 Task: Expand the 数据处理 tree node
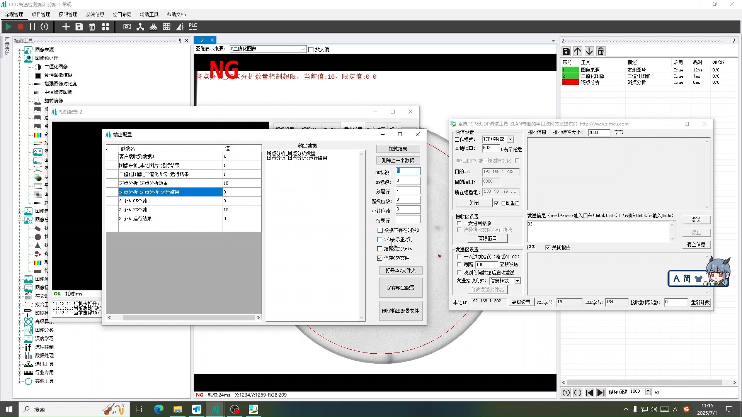pos(19,356)
